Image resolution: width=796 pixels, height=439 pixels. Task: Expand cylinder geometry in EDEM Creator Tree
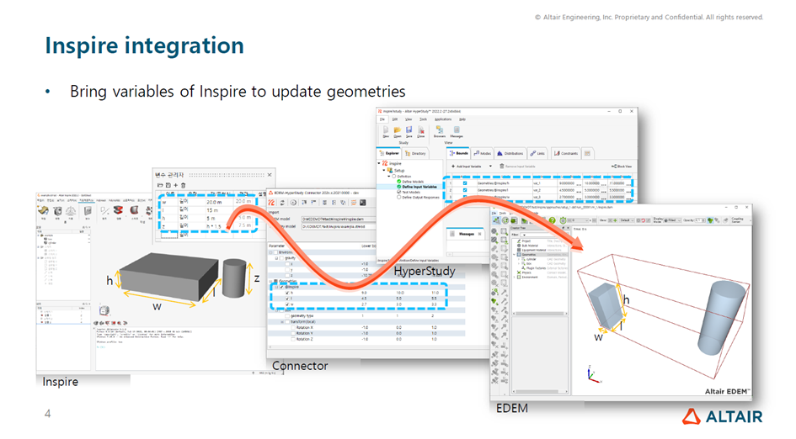click(x=519, y=259)
